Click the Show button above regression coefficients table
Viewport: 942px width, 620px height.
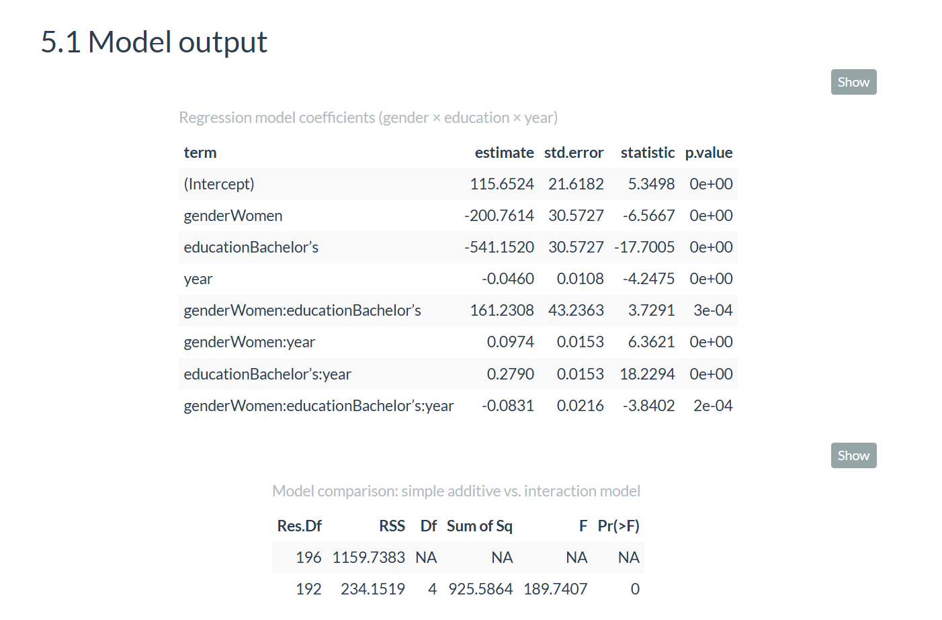(853, 82)
